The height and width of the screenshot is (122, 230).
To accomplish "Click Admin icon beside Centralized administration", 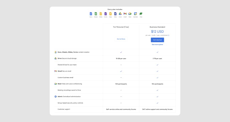I will pyautogui.click(x=56, y=97).
